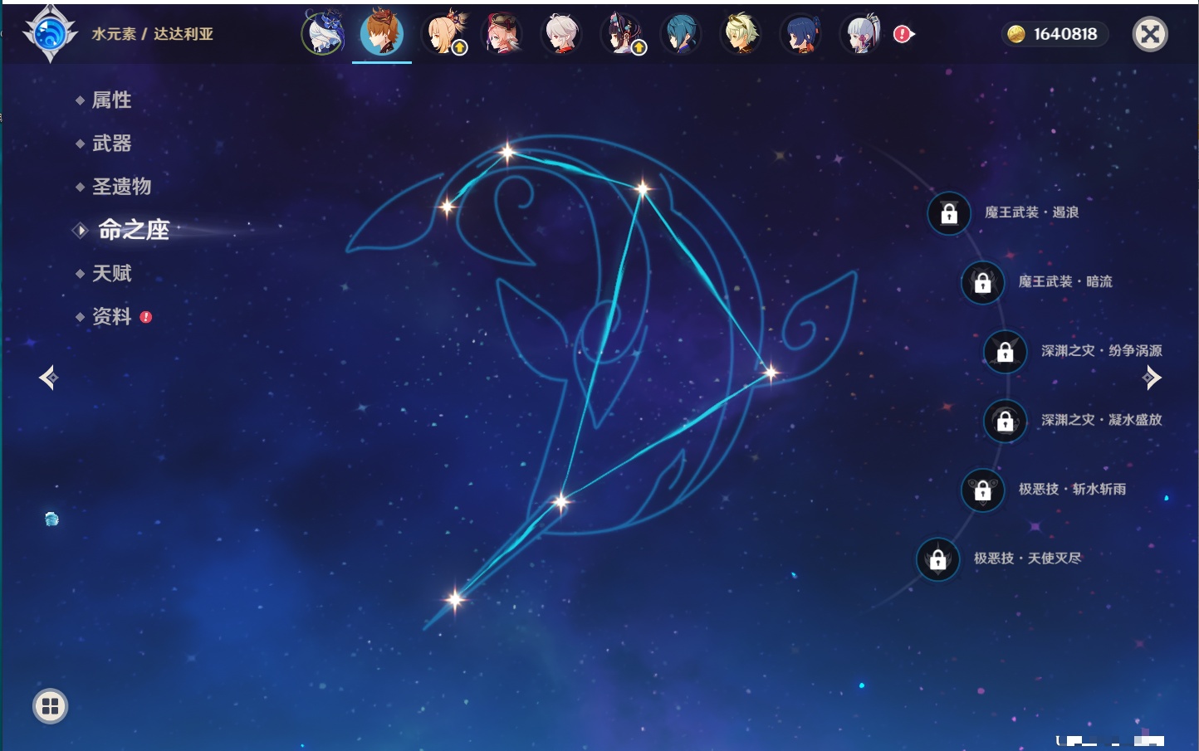
Task: Open the grid menu icon at bottom left
Action: coord(50,706)
